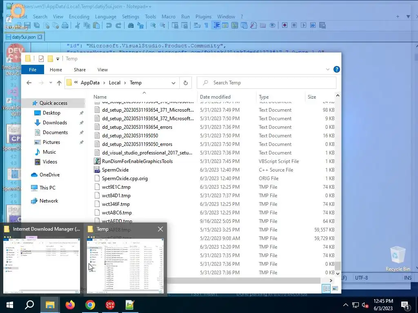
Task: Switch to the datiy5ui.json tab
Action: click(24, 37)
